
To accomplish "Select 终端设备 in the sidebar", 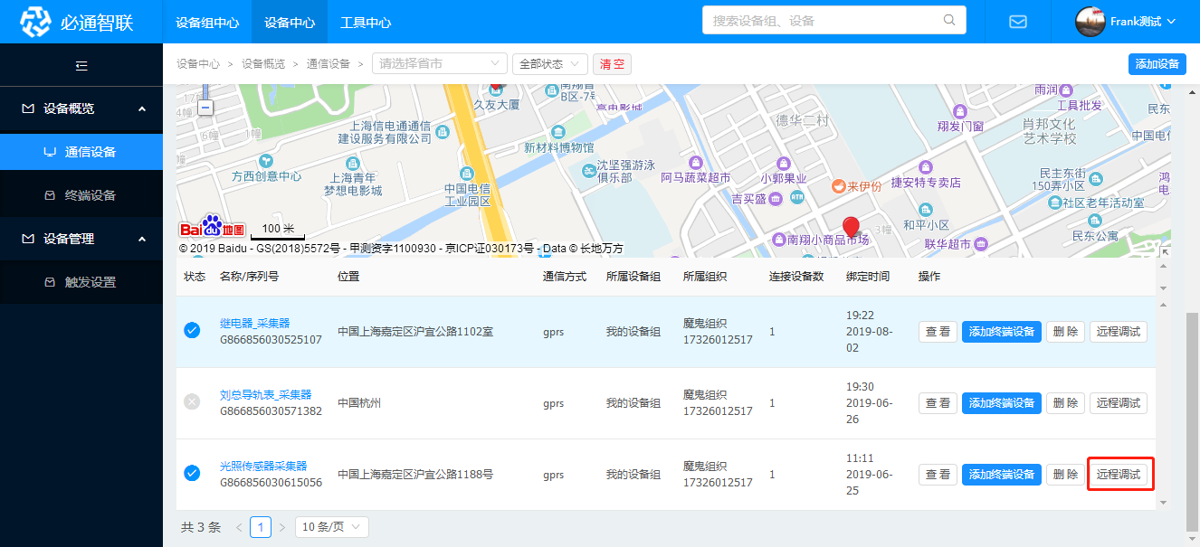I will [90, 195].
